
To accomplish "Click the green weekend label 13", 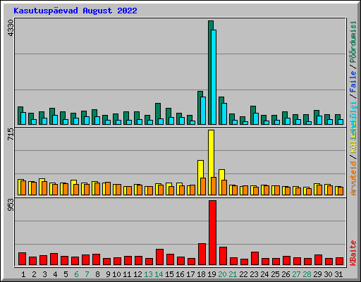I will (x=148, y=274).
